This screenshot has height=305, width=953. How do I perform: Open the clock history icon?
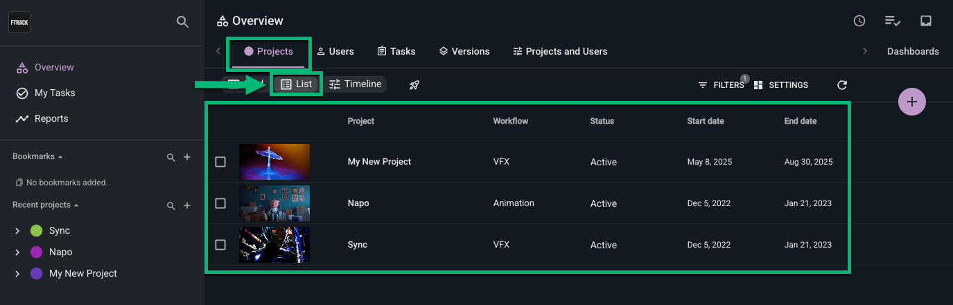tap(859, 21)
